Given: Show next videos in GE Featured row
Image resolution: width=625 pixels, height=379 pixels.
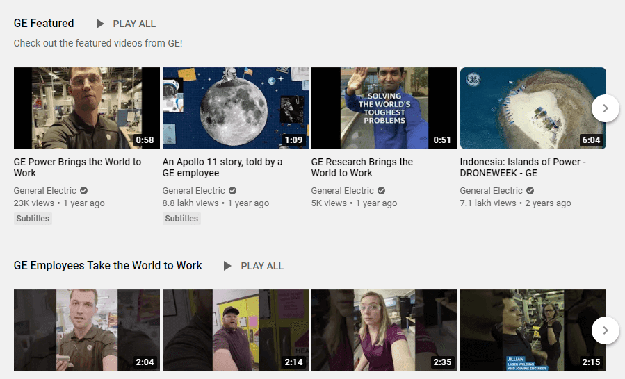Looking at the screenshot, I should [x=606, y=108].
